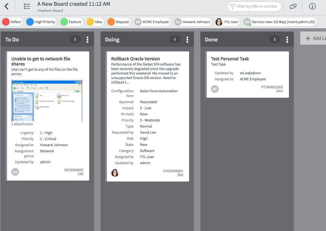Image resolution: width=326 pixels, height=231 pixels.
Task: Click the 1 Attachment text
Action: coord(22,124)
